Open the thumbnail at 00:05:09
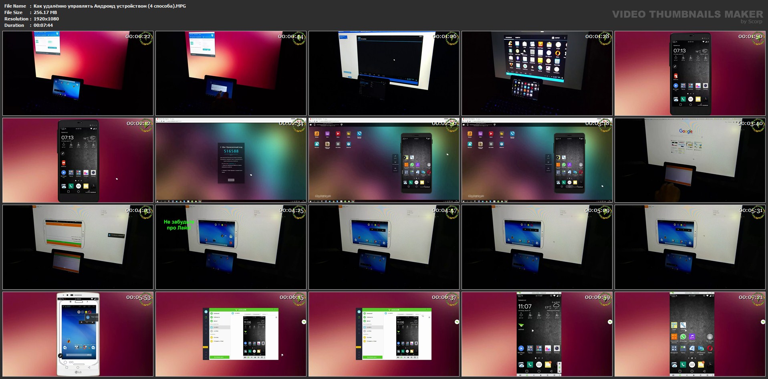 (537, 247)
